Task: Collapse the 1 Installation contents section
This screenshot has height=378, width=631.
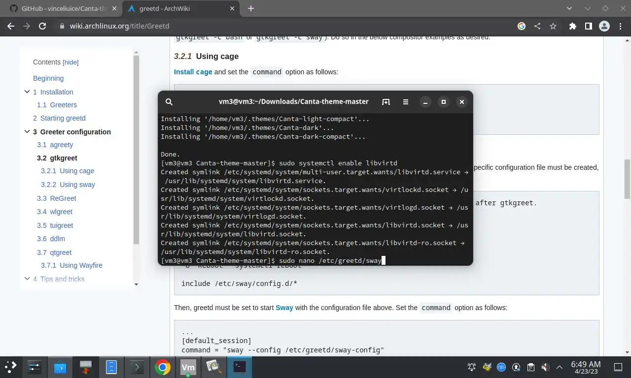Action: [27, 92]
